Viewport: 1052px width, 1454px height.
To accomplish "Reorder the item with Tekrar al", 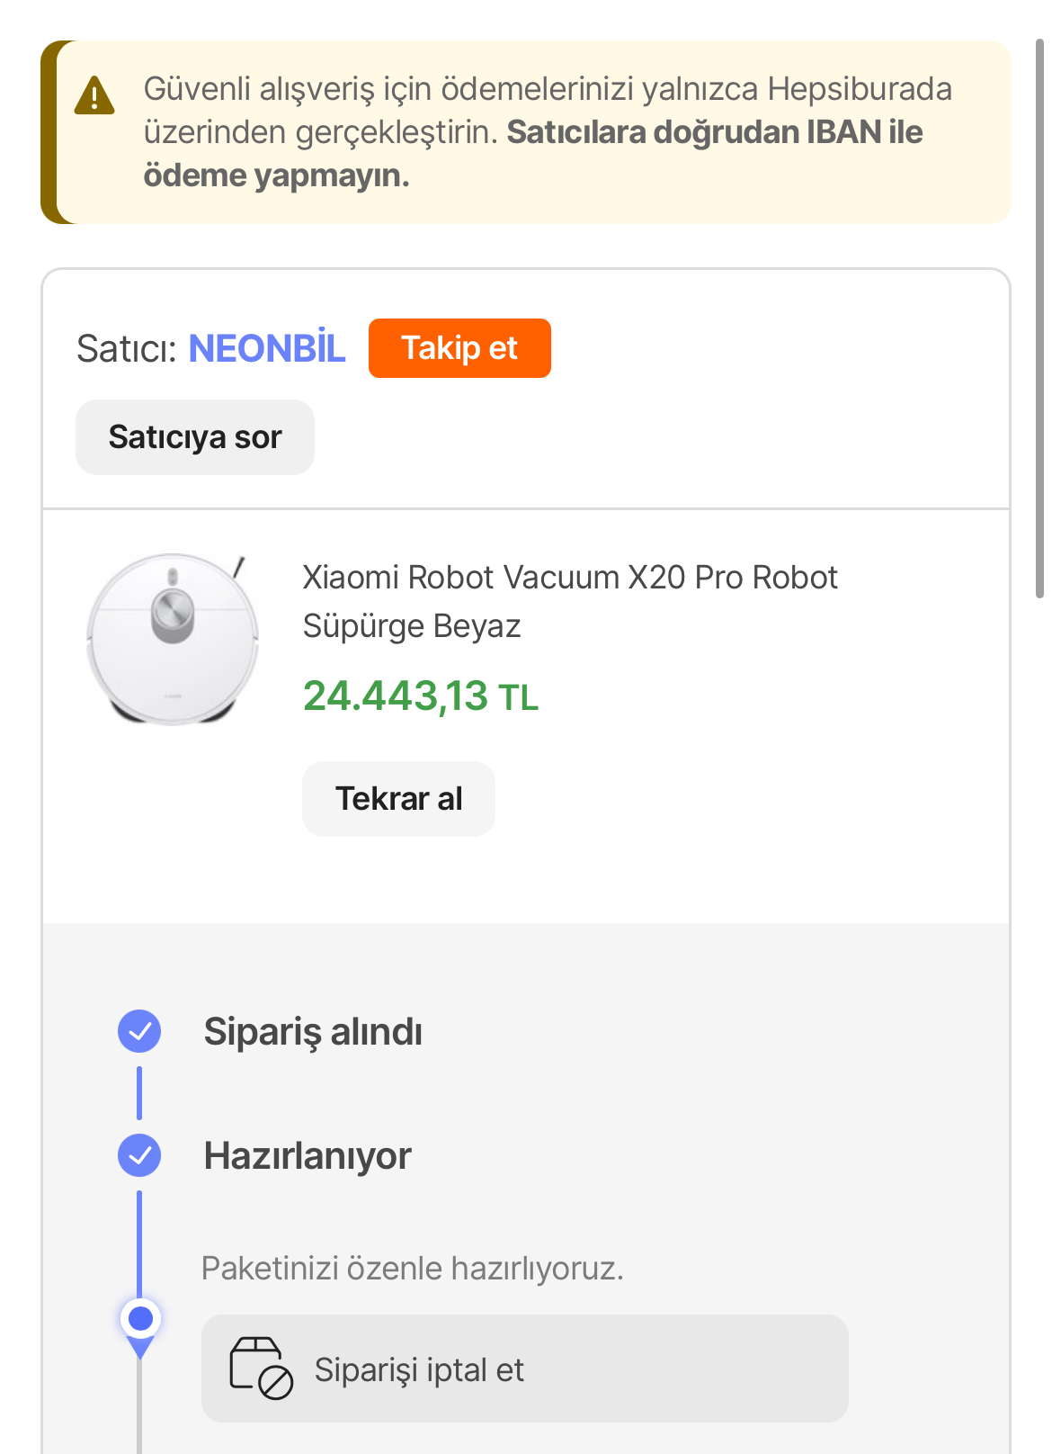I will click(x=398, y=799).
